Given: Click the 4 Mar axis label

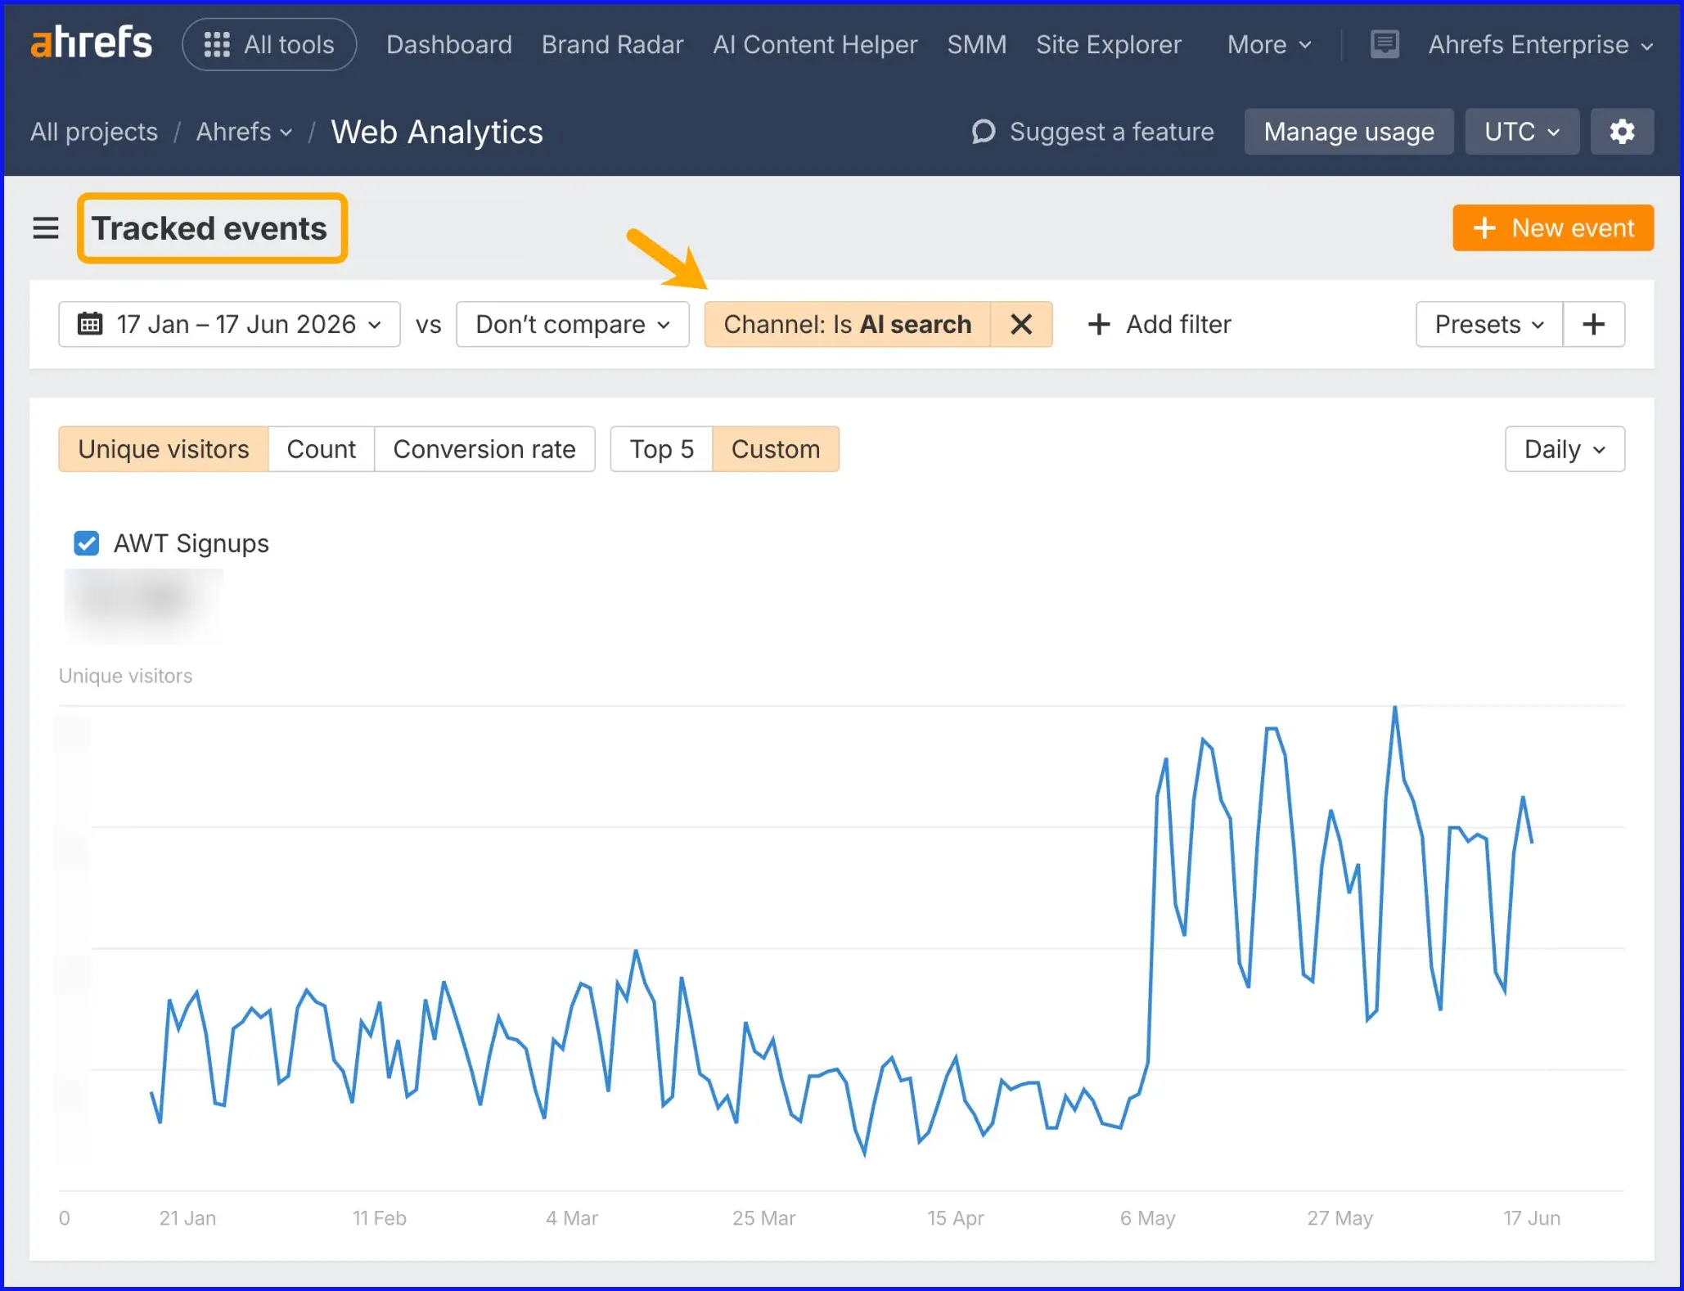Looking at the screenshot, I should click(572, 1218).
